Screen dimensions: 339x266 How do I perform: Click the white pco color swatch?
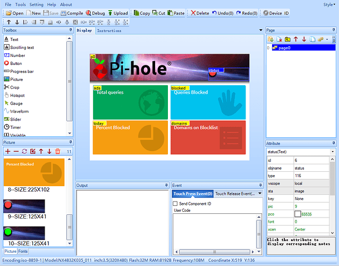tap(298, 214)
